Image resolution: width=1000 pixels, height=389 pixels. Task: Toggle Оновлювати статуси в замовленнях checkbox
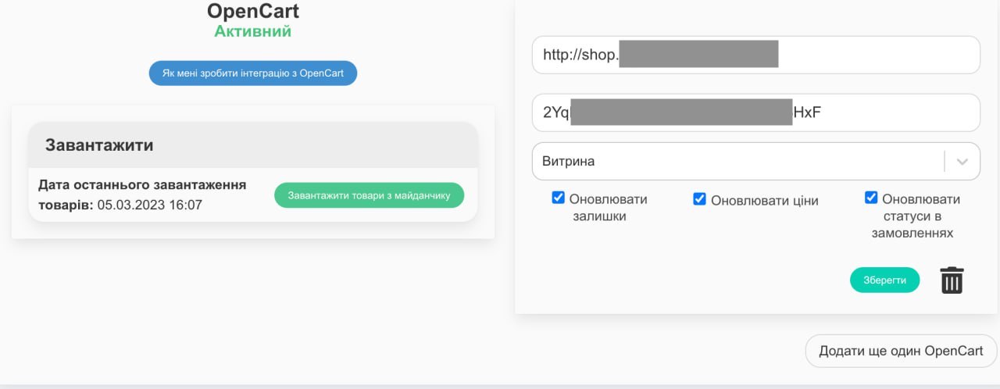pos(871,198)
